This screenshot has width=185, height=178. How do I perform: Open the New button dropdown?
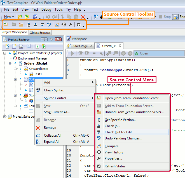pos(13,17)
